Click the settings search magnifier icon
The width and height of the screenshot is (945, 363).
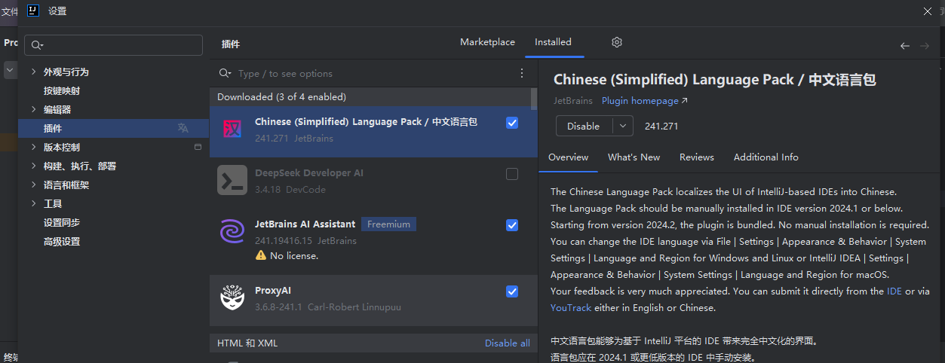click(x=38, y=45)
